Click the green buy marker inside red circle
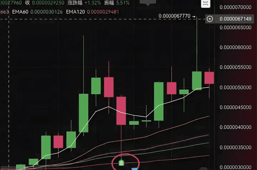Viewport: 257px width, 170px height. coord(121,162)
